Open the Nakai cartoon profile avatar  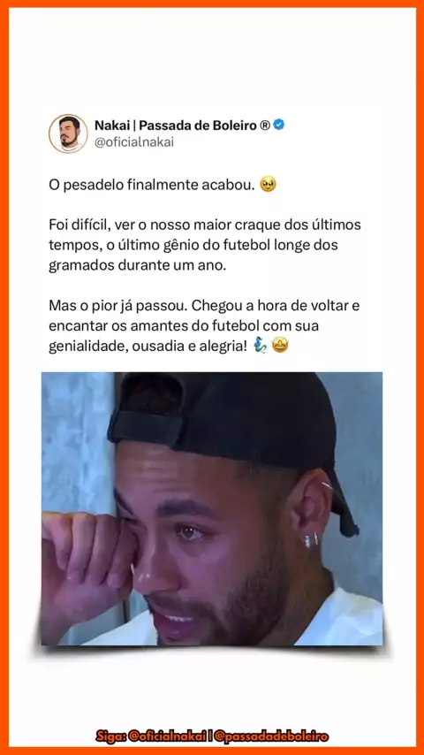68,133
